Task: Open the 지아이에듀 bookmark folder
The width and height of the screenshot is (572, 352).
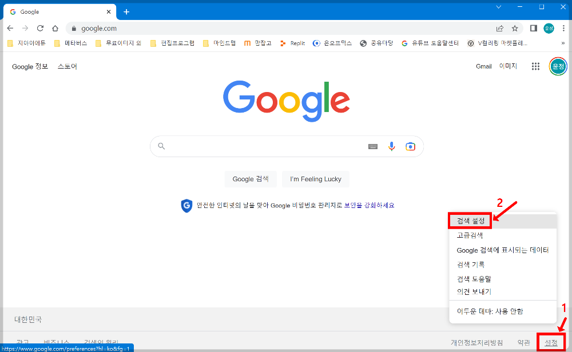Action: click(x=27, y=43)
